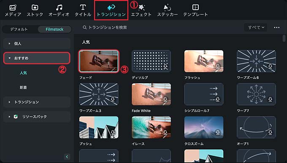Download the イレース transition
287x163 pixels.
pyautogui.click(x=165, y=133)
